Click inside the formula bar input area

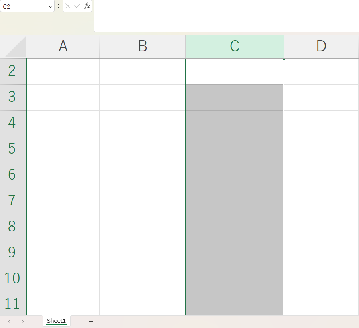(x=226, y=16)
